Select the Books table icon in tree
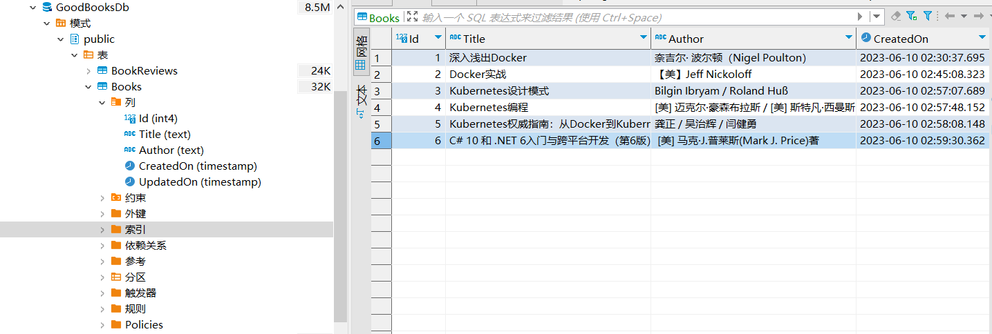The width and height of the screenshot is (992, 334). click(x=102, y=87)
